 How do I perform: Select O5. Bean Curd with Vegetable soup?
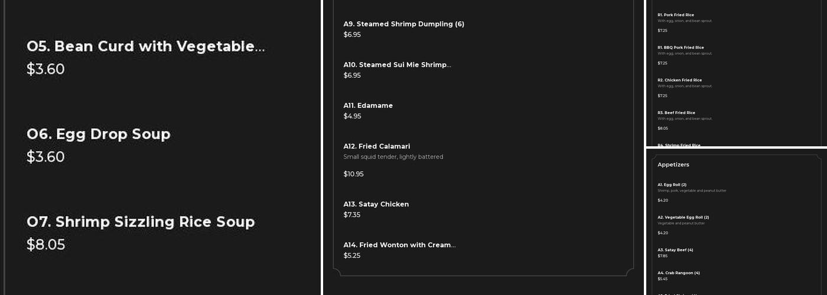pyautogui.click(x=145, y=47)
